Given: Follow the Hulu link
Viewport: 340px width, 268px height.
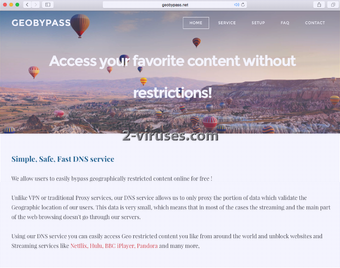Looking at the screenshot, I should [x=96, y=246].
